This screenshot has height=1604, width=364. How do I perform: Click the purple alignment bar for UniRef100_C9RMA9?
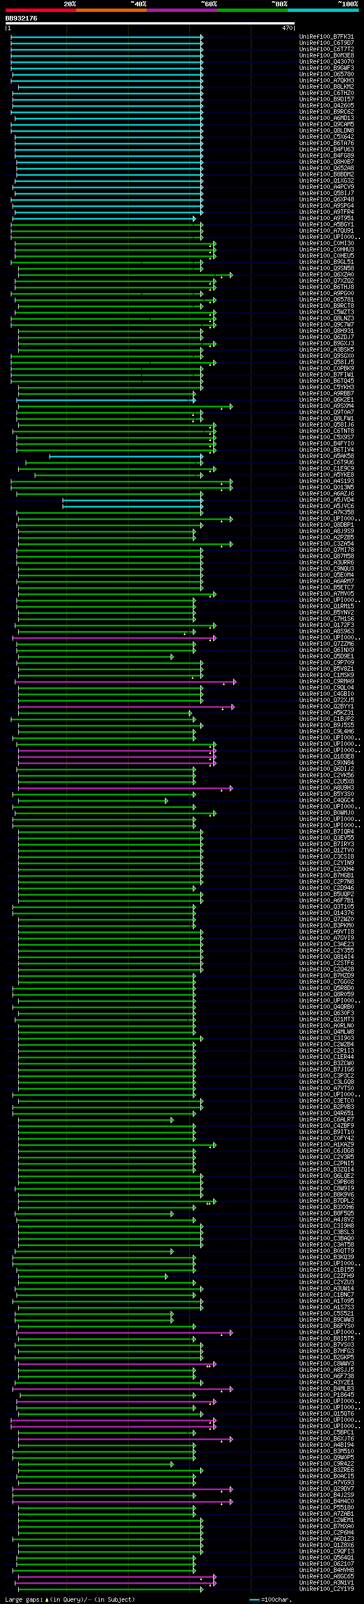125,682
